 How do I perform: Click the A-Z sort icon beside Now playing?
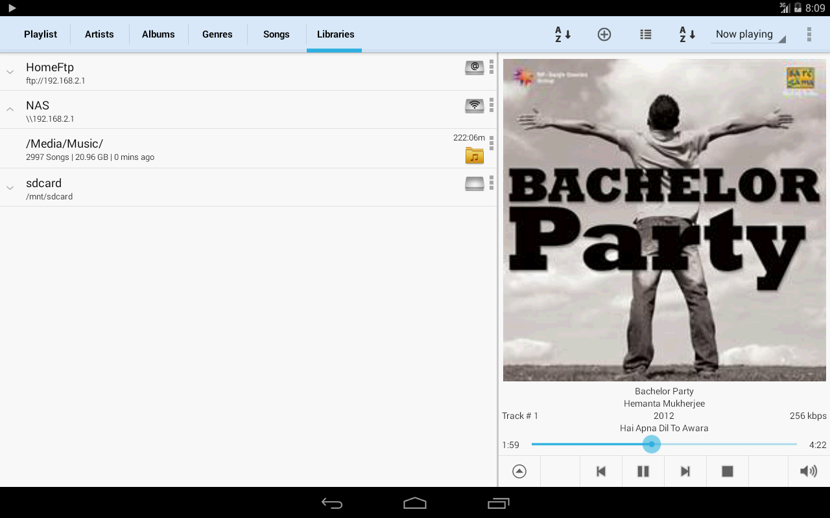pyautogui.click(x=687, y=34)
